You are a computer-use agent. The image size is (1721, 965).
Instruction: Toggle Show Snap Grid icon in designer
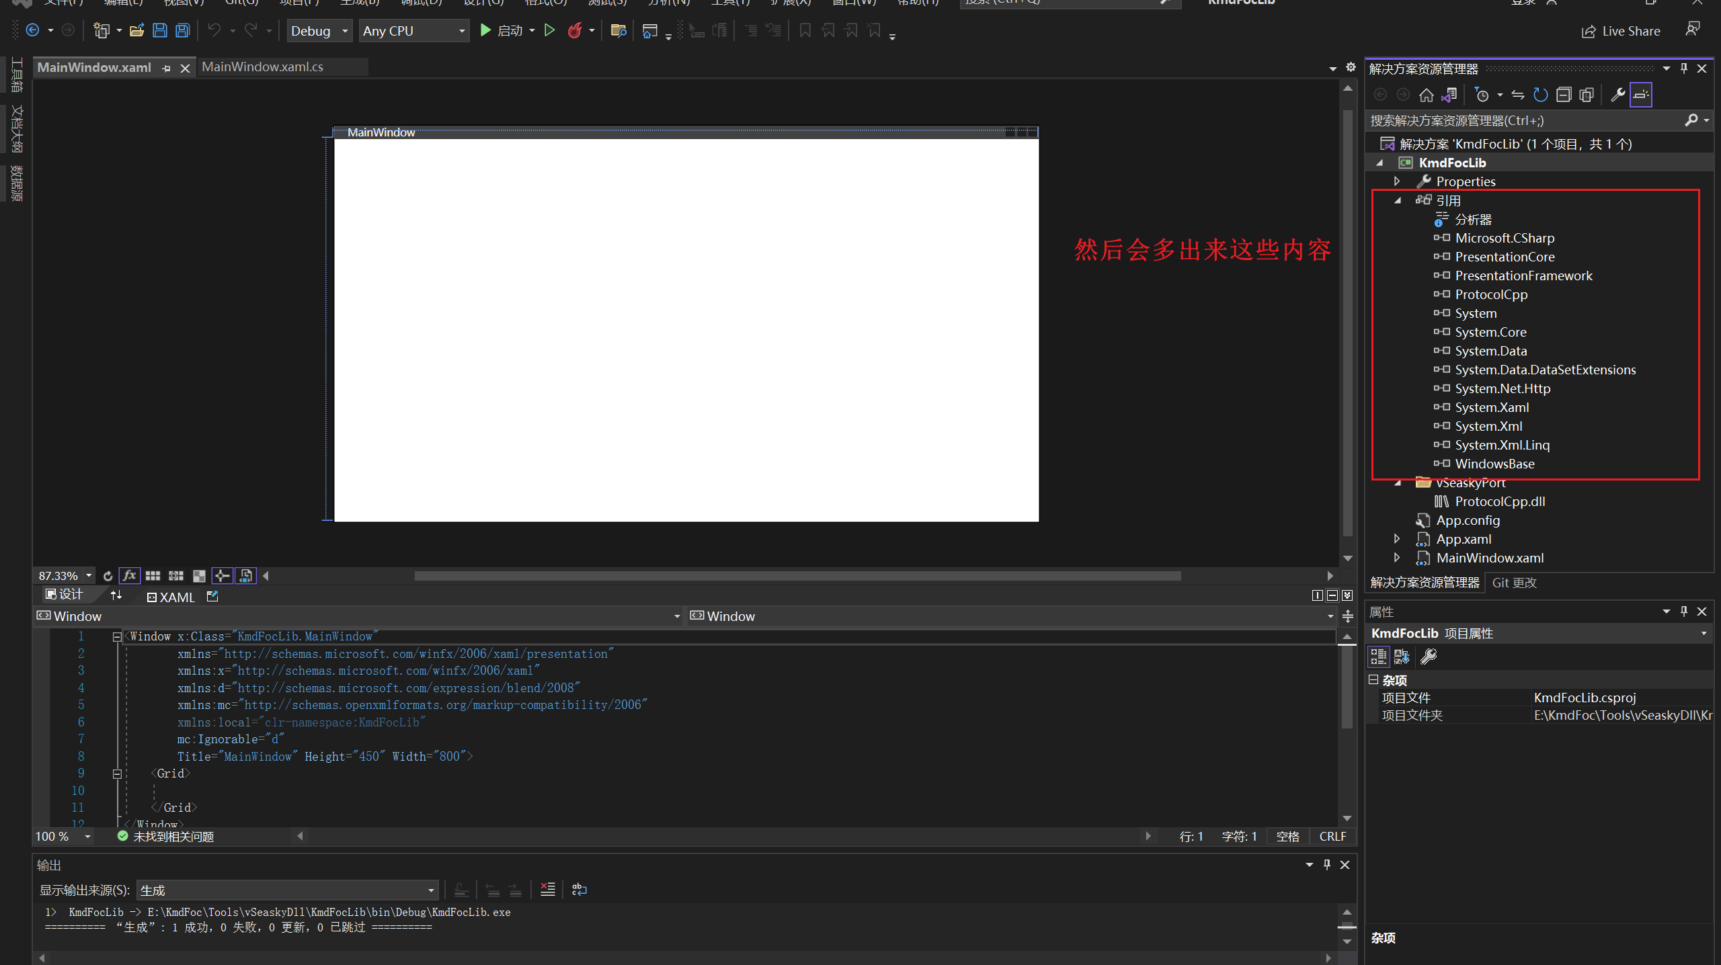pos(153,576)
